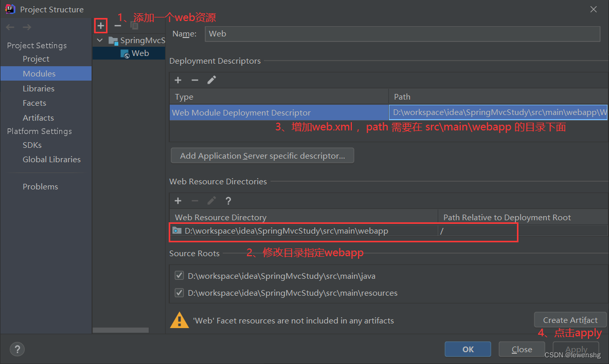Screen dimensions: 609x364
Task: Select the Web facet under SpringMvcStudy
Action: [x=141, y=53]
